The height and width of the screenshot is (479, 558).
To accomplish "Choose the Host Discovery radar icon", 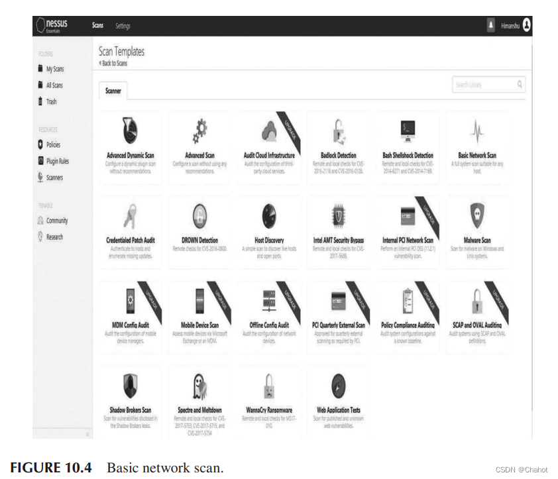I will [x=269, y=216].
